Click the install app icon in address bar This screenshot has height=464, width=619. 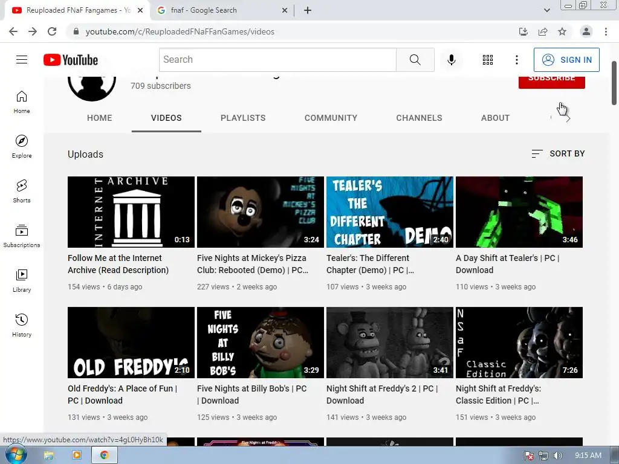[523, 31]
